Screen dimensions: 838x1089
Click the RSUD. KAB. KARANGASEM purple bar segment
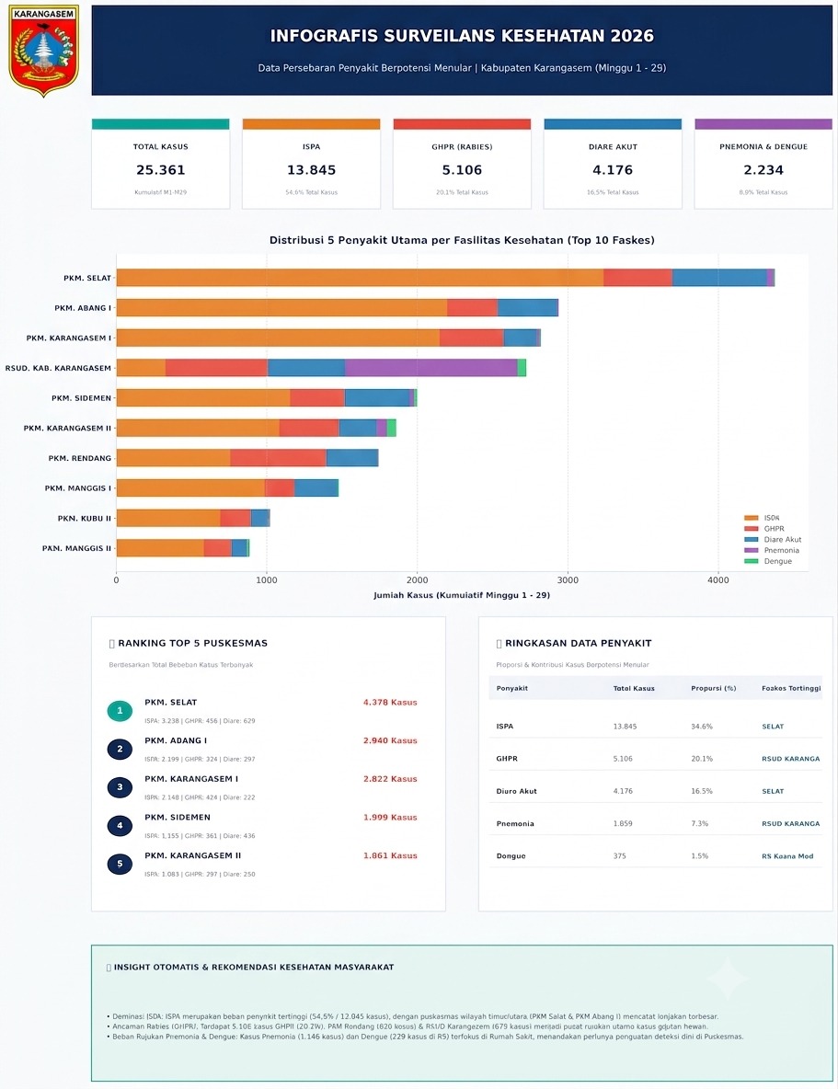(430, 368)
